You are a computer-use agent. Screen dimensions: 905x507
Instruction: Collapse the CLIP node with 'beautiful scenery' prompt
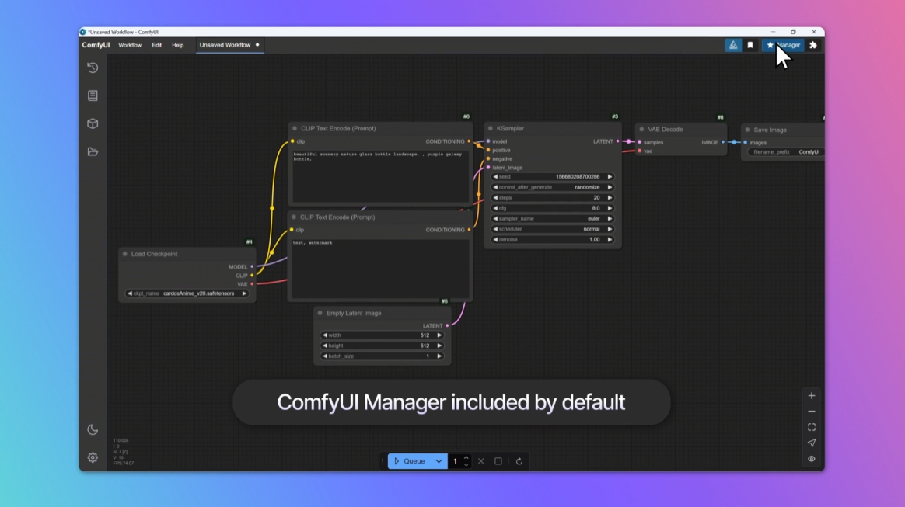pyautogui.click(x=295, y=128)
